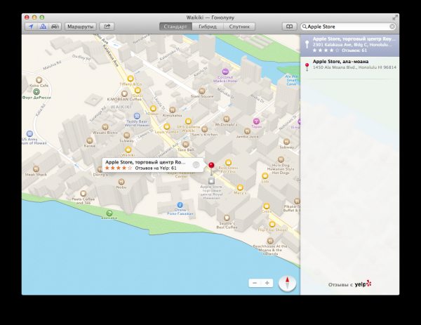This screenshot has width=421, height=325.
Task: Select Jamba Juice marker
Action: coord(247,131)
